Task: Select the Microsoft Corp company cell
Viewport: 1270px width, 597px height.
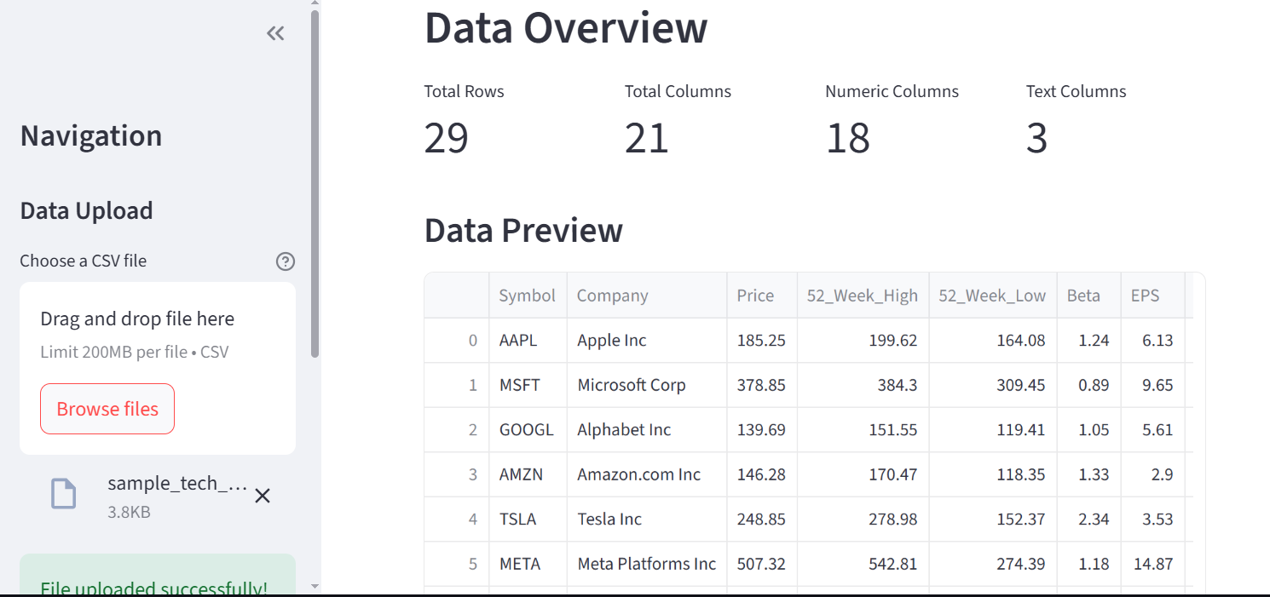Action: tap(631, 385)
